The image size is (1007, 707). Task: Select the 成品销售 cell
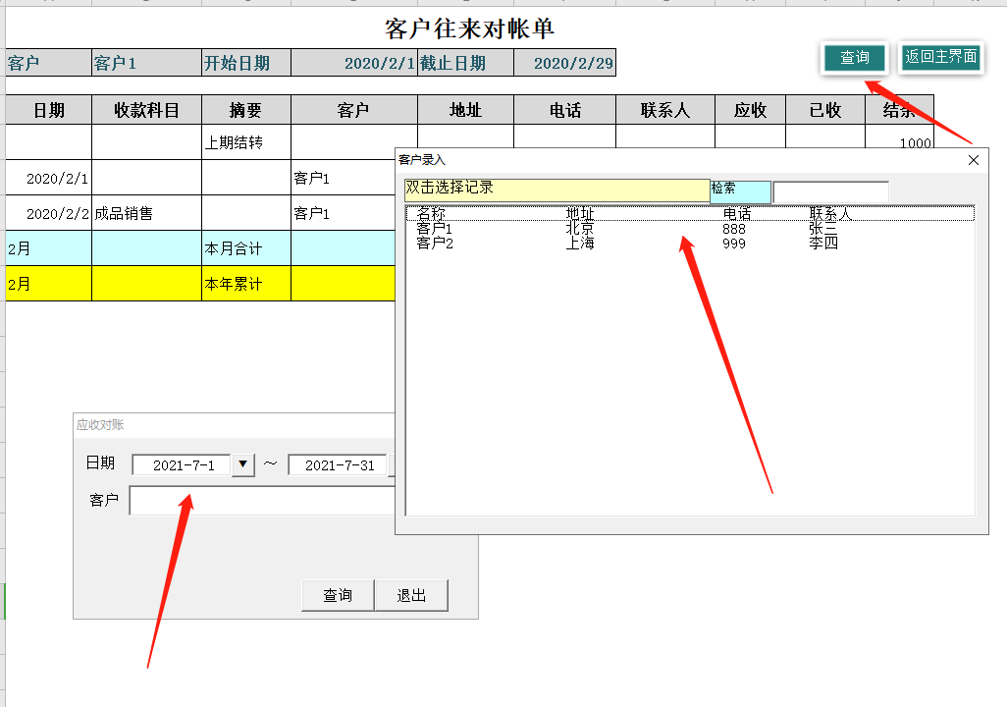coord(146,213)
